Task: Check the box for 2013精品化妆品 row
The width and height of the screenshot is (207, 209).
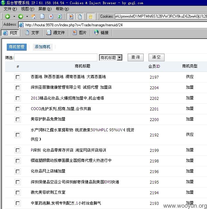Action: 18,98
